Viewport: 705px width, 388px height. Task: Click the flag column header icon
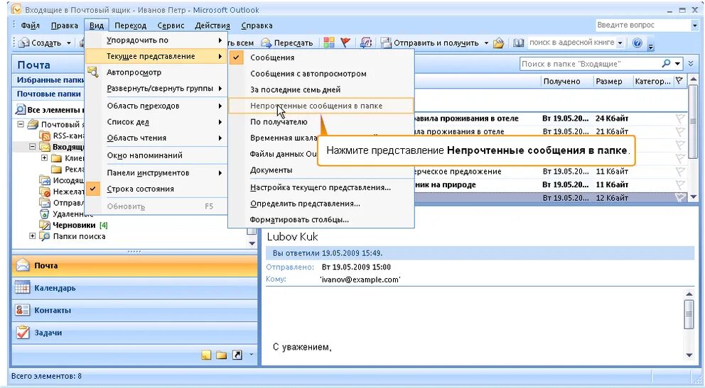click(679, 81)
